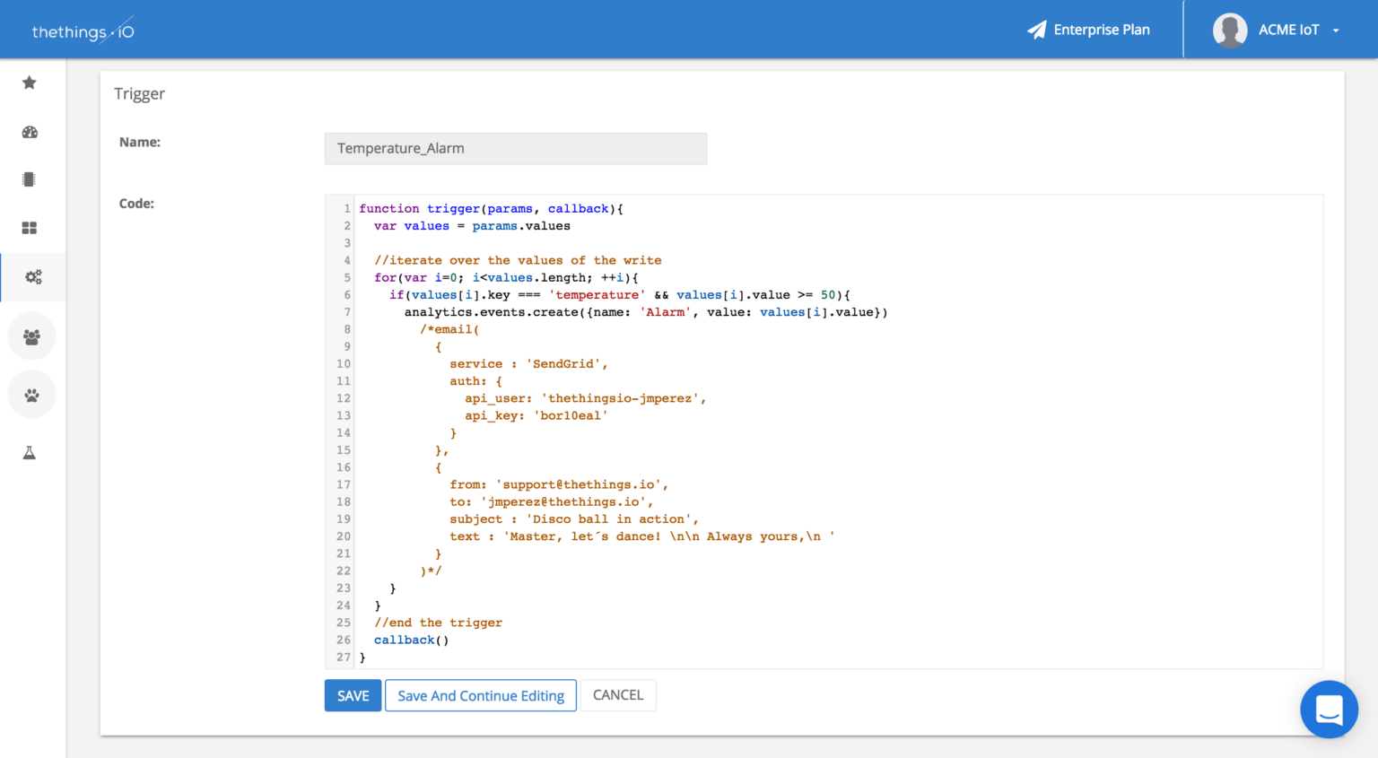Screen dimensions: 1378x758
Task: Open the users group sidebar icon
Action: (x=31, y=336)
